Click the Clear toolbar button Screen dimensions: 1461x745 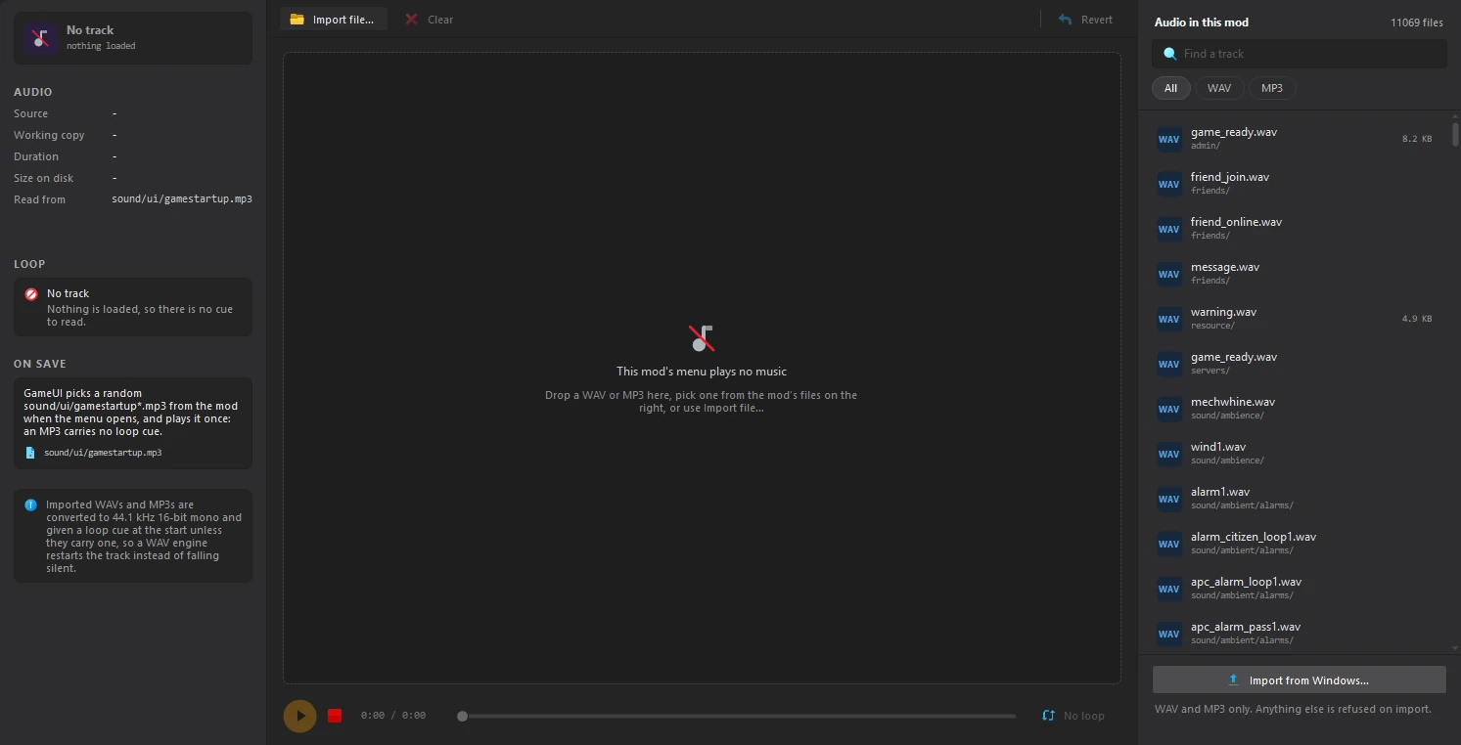tap(430, 20)
